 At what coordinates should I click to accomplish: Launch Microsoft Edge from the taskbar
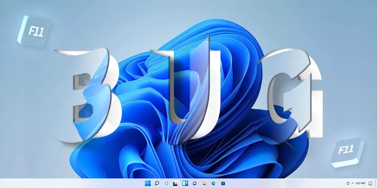point(213,183)
